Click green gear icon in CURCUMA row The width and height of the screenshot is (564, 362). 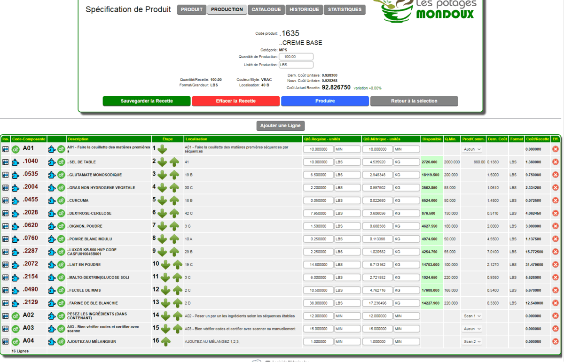point(61,200)
